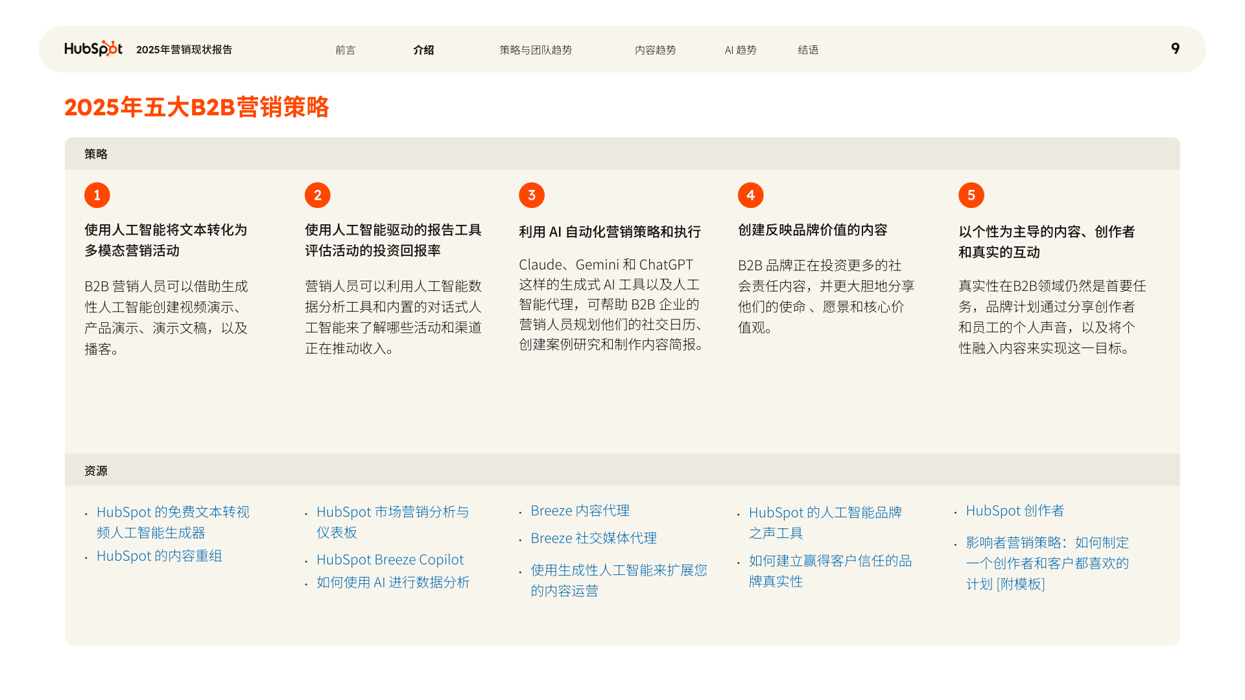
Task: Click the header text 2025年营销现状报告
Action: pos(184,49)
